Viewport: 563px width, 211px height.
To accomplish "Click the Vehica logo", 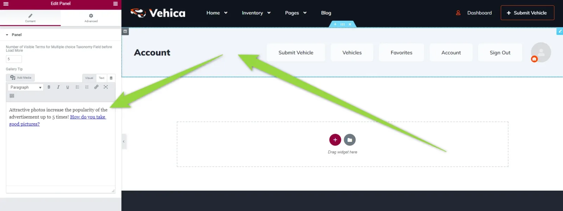I will [x=158, y=13].
